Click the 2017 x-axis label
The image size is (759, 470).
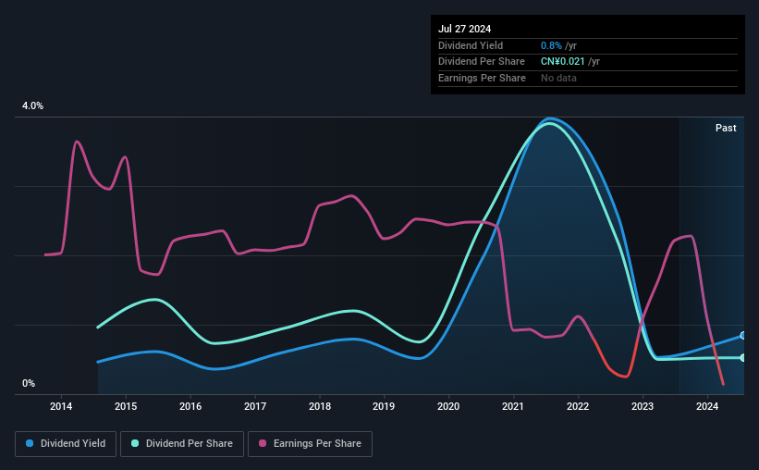point(255,406)
